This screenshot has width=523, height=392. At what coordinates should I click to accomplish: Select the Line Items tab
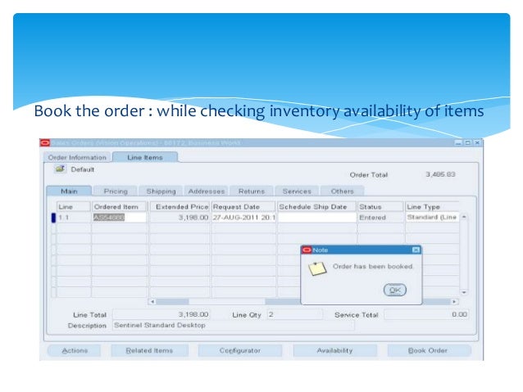[x=145, y=157]
